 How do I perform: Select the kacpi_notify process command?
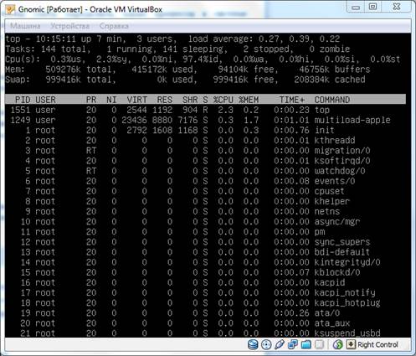pos(345,292)
